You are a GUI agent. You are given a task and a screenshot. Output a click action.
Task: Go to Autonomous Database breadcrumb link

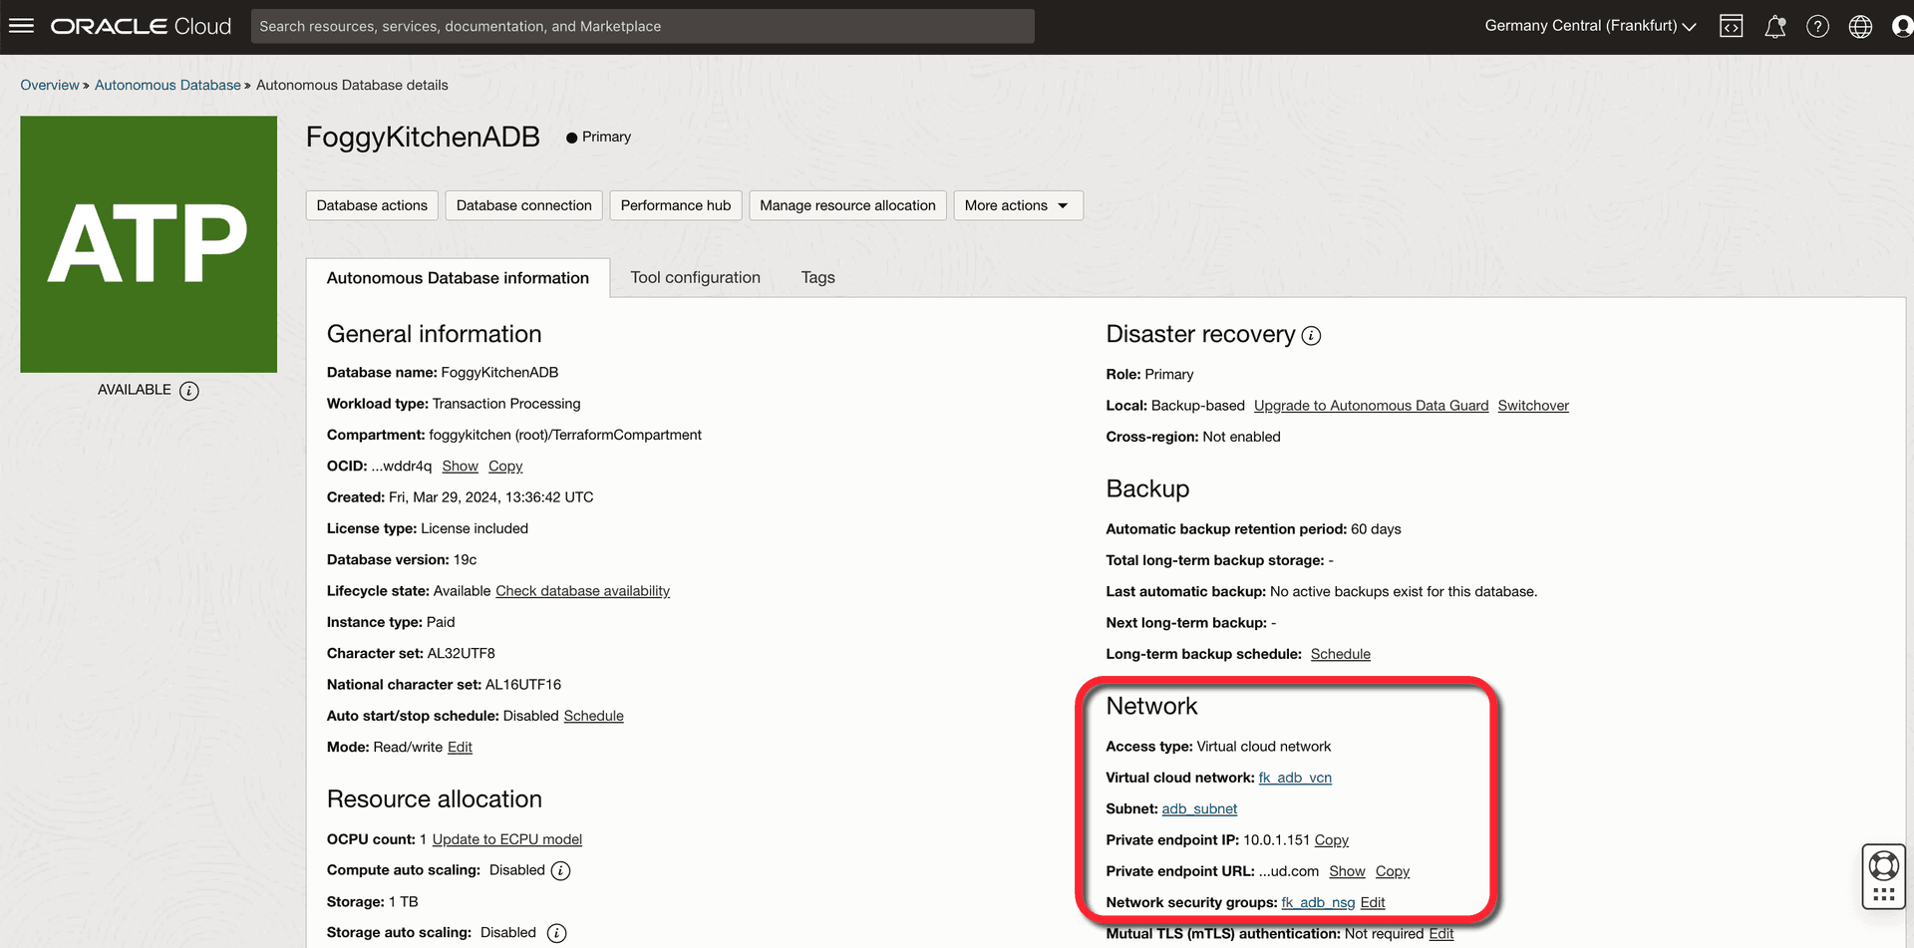tap(167, 85)
